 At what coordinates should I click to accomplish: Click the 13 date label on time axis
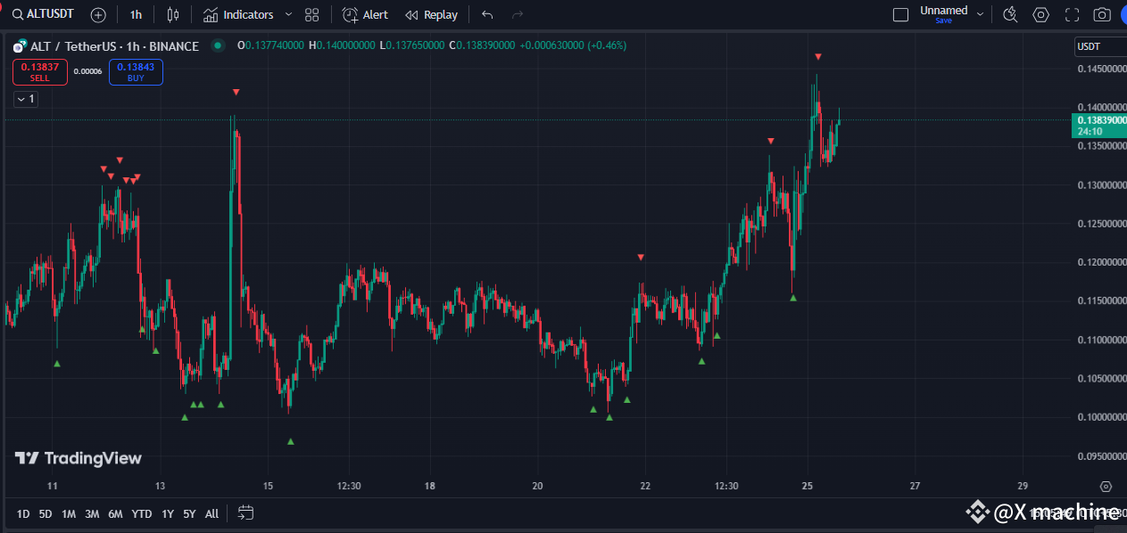[x=160, y=487]
